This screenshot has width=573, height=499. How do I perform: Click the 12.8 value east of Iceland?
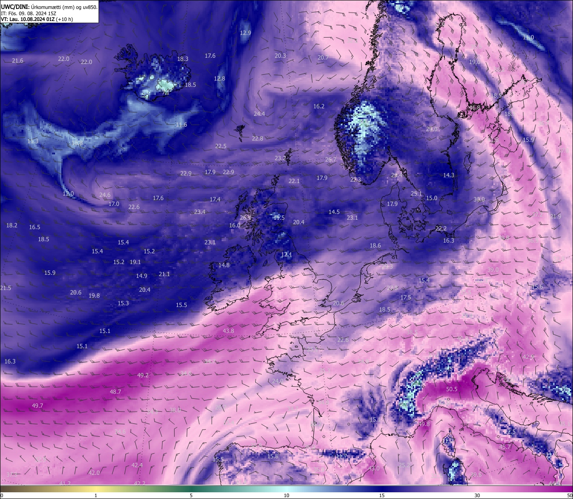219,78
